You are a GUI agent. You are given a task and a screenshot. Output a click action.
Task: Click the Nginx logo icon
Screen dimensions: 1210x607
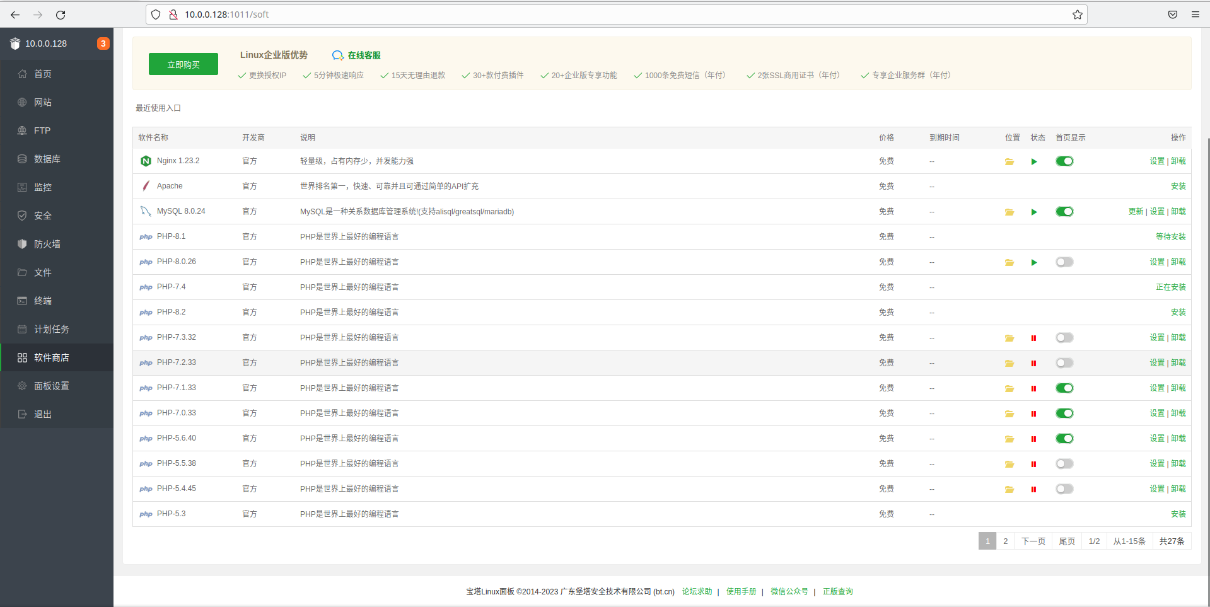(146, 161)
